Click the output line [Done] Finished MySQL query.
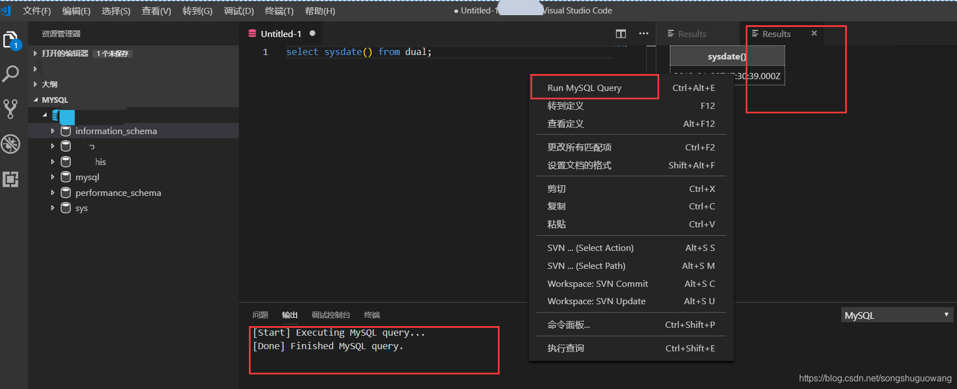This screenshot has height=389, width=957. pos(328,346)
